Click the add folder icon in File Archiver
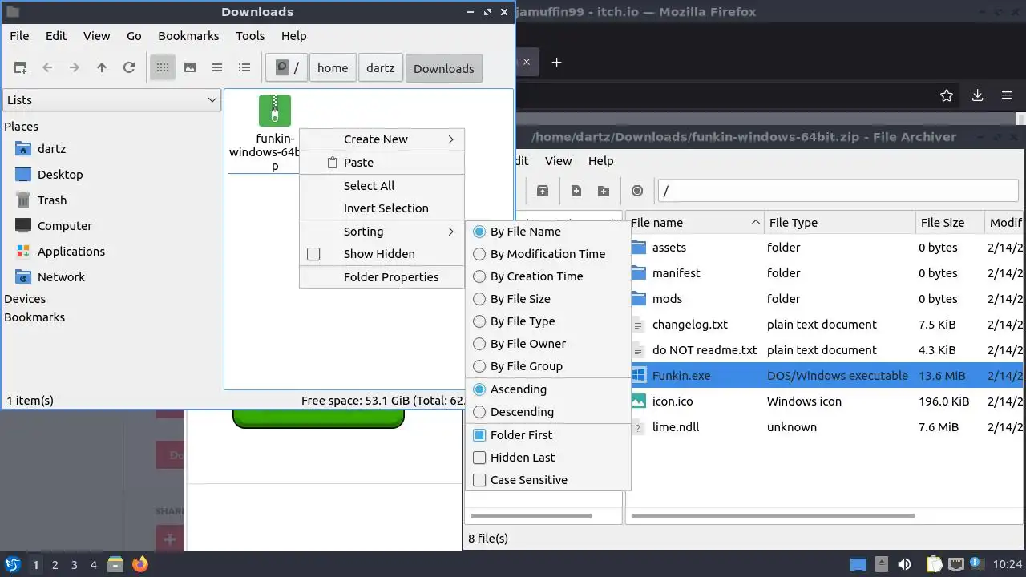 604,191
